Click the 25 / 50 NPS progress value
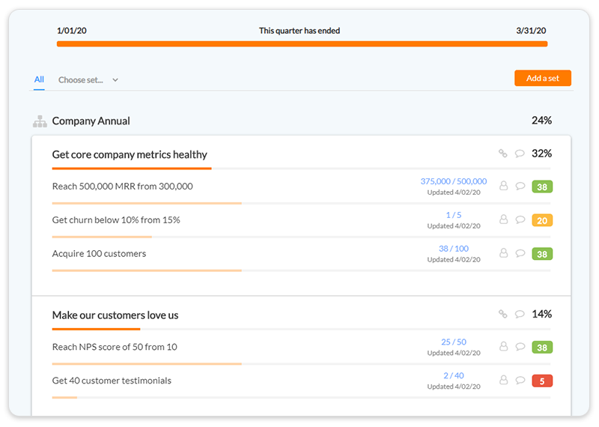Image resolution: width=599 pixels, height=427 pixels. click(x=453, y=342)
